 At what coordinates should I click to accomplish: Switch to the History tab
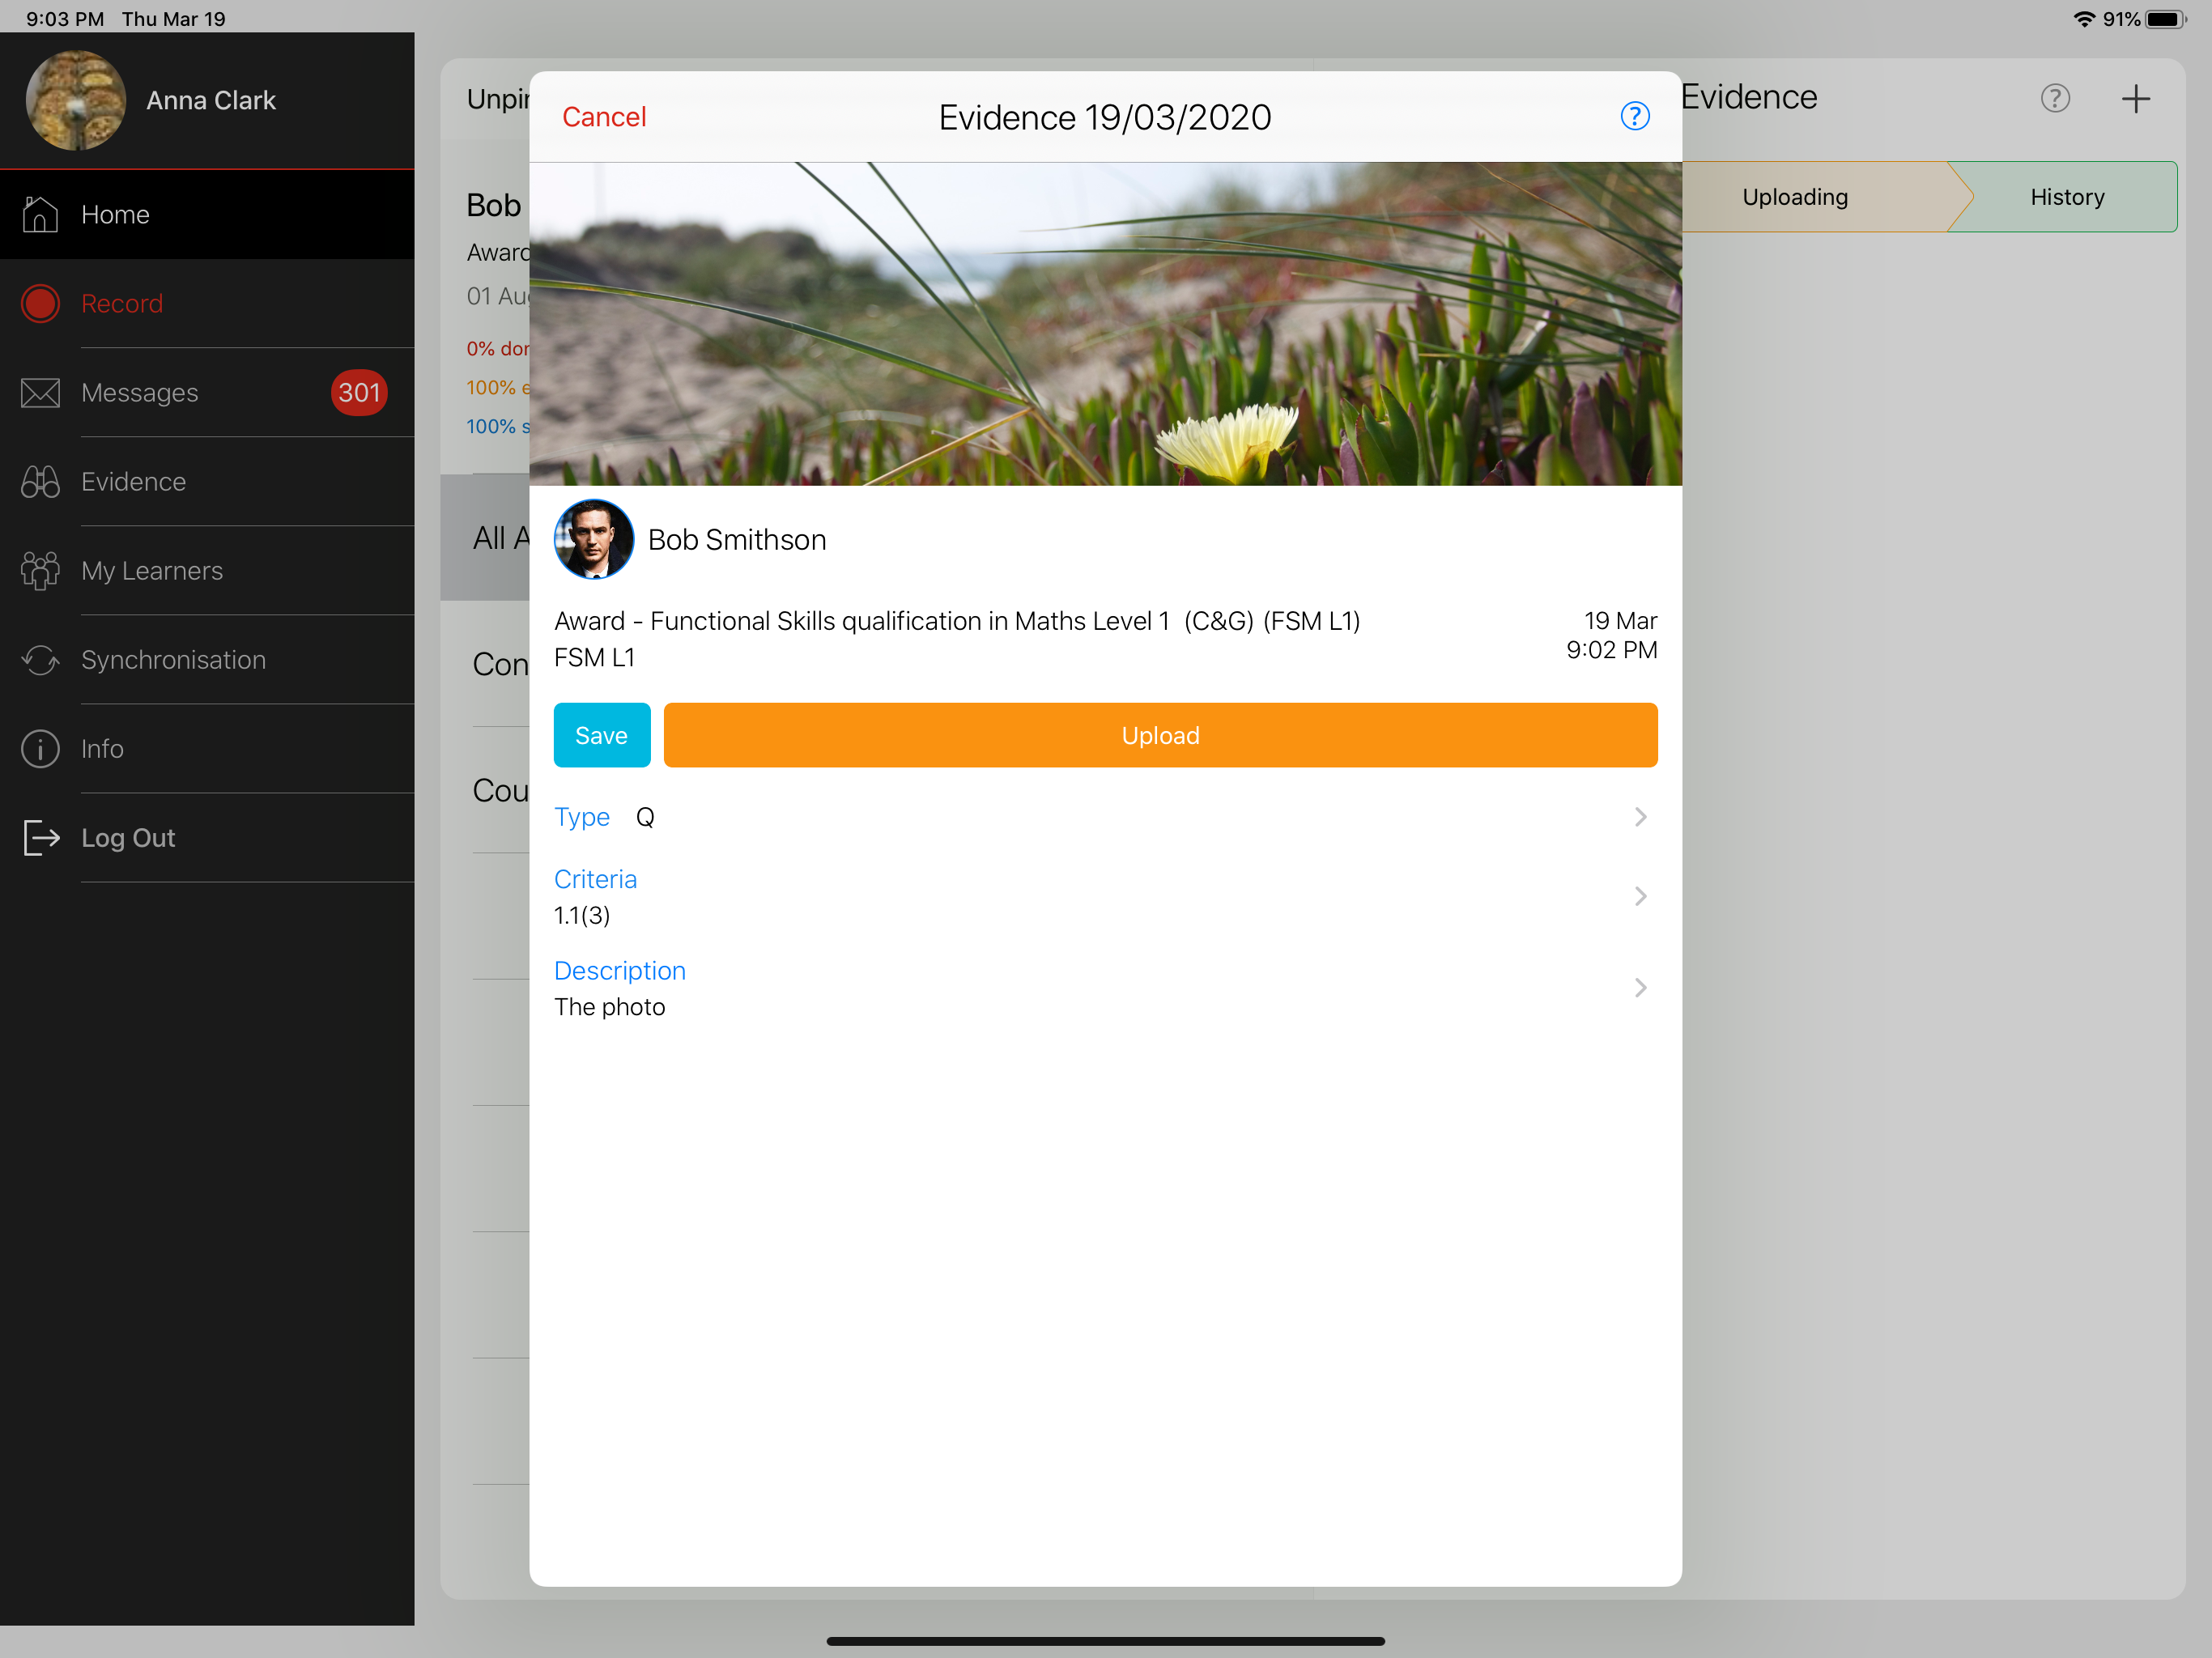(x=2066, y=197)
